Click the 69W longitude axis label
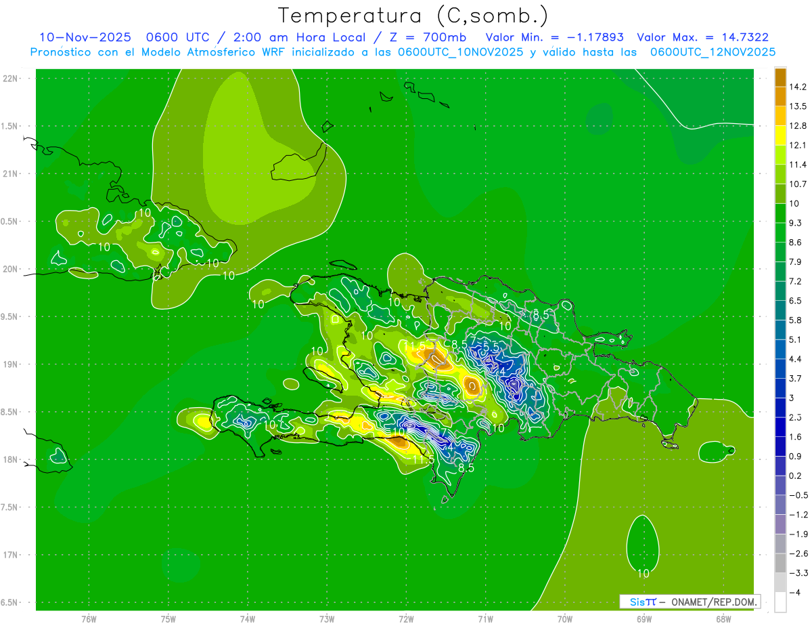812x628 pixels. [x=644, y=619]
